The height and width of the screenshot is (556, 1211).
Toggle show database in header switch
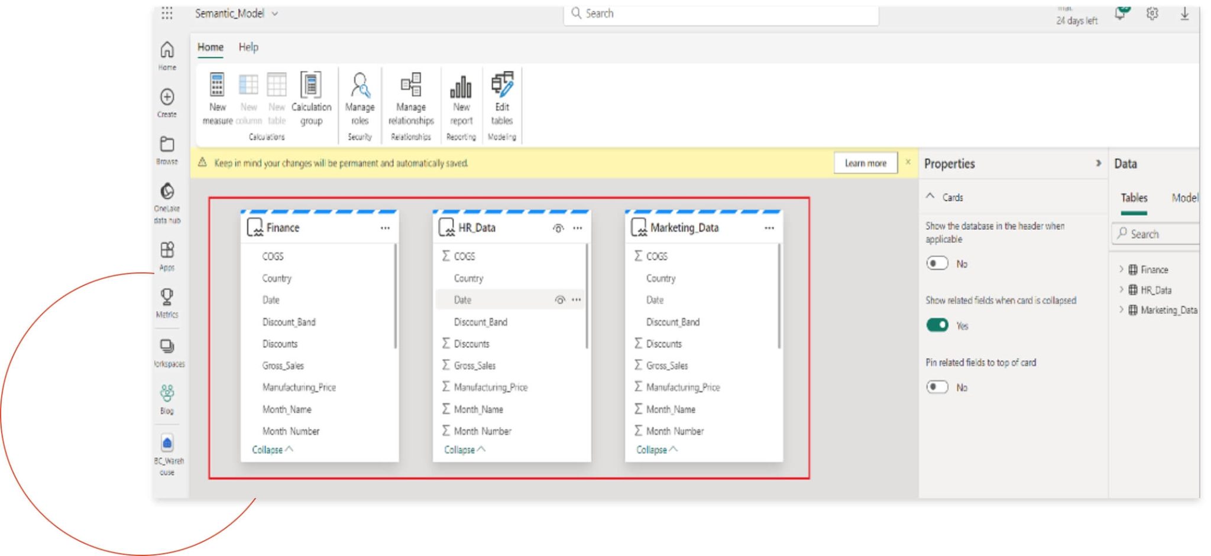pos(937,263)
